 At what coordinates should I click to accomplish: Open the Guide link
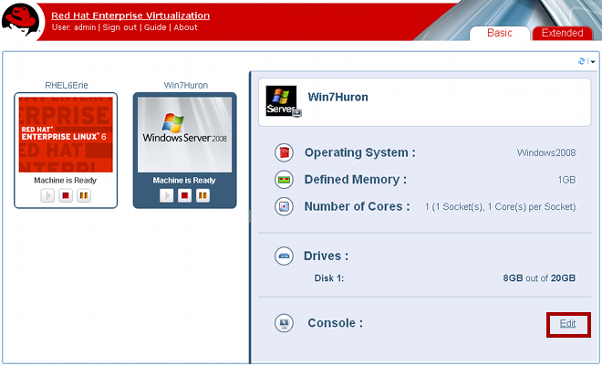point(155,27)
